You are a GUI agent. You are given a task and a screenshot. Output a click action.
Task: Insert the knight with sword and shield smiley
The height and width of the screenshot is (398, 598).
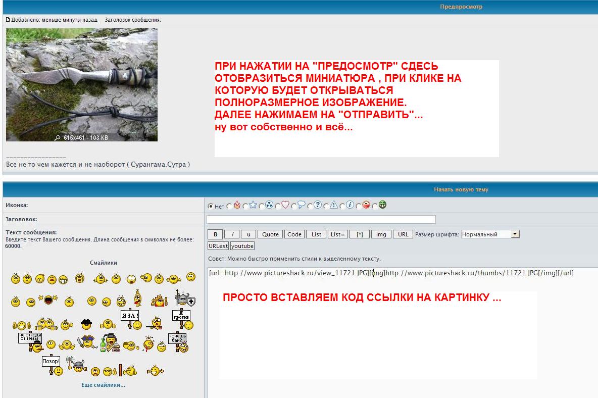click(x=185, y=297)
